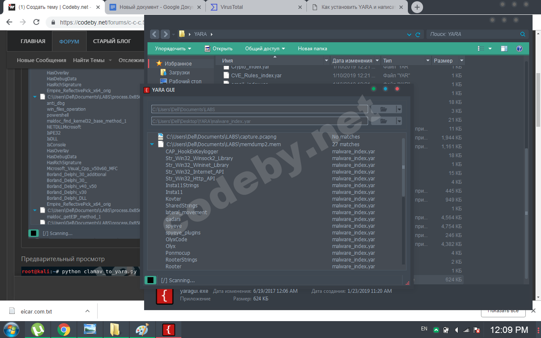The image size is (541, 338).
Task: Close the VirusTotal browser tab
Action: point(300,7)
